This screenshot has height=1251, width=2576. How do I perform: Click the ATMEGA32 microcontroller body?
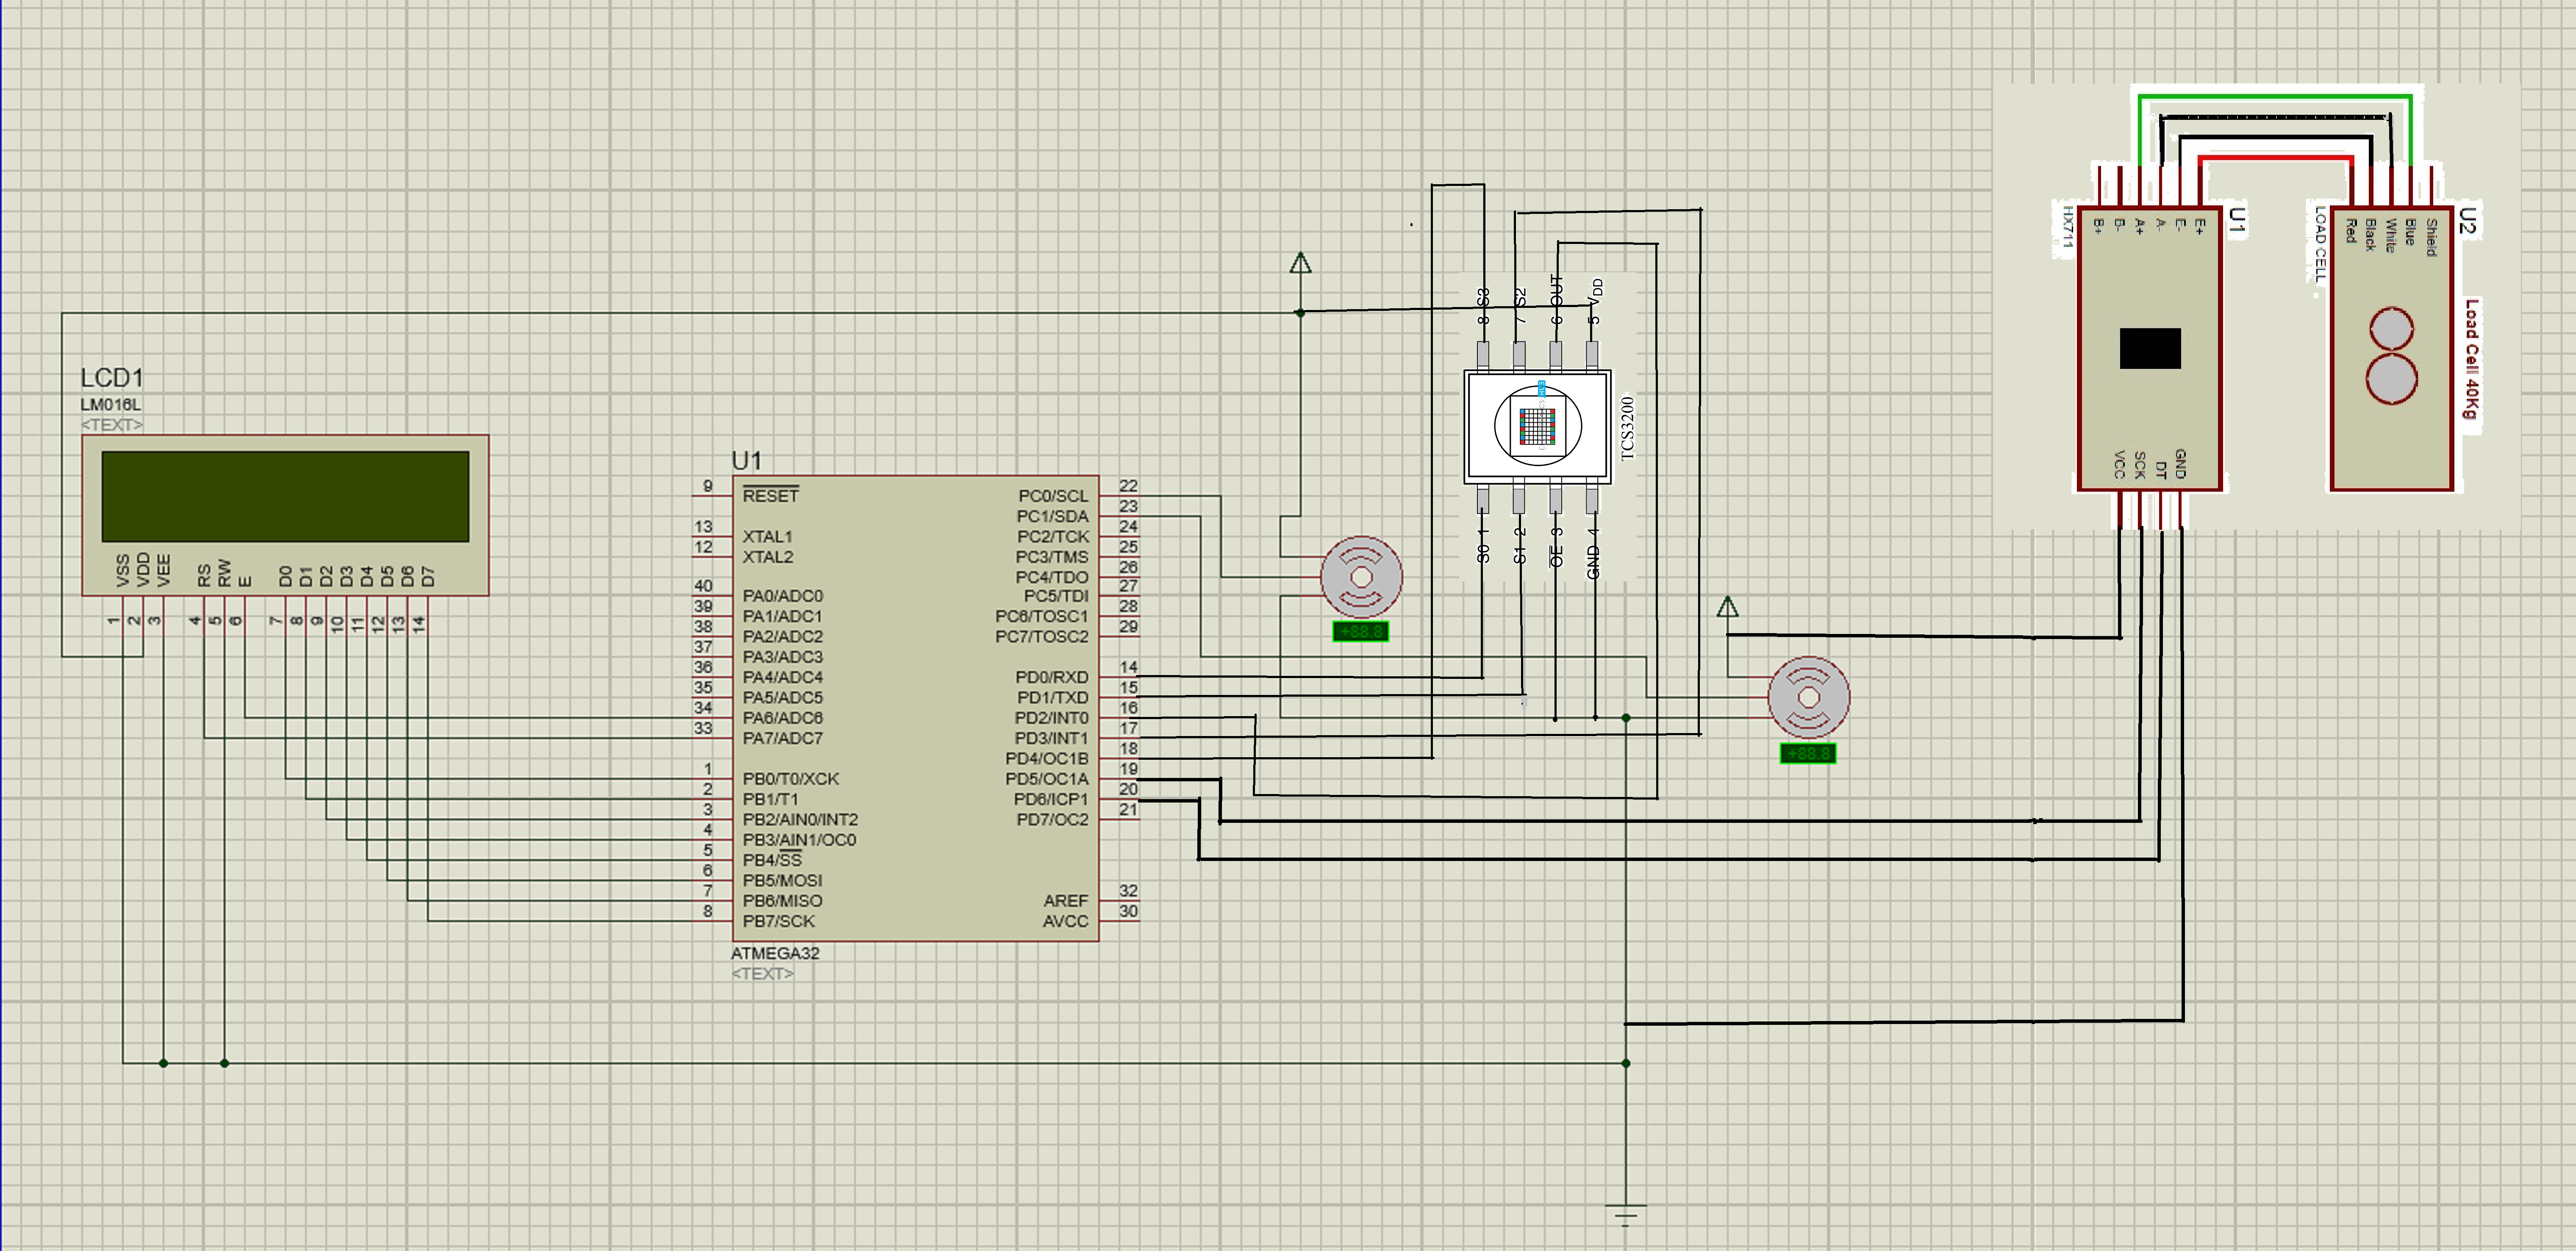point(915,709)
